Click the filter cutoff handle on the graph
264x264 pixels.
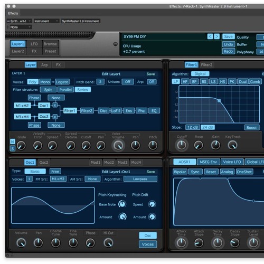pos(219,101)
